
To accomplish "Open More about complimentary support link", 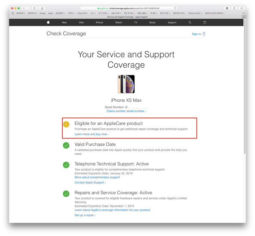I will point(97,177).
